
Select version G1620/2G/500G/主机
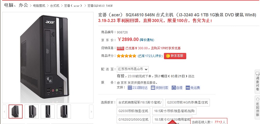(x=133, y=119)
